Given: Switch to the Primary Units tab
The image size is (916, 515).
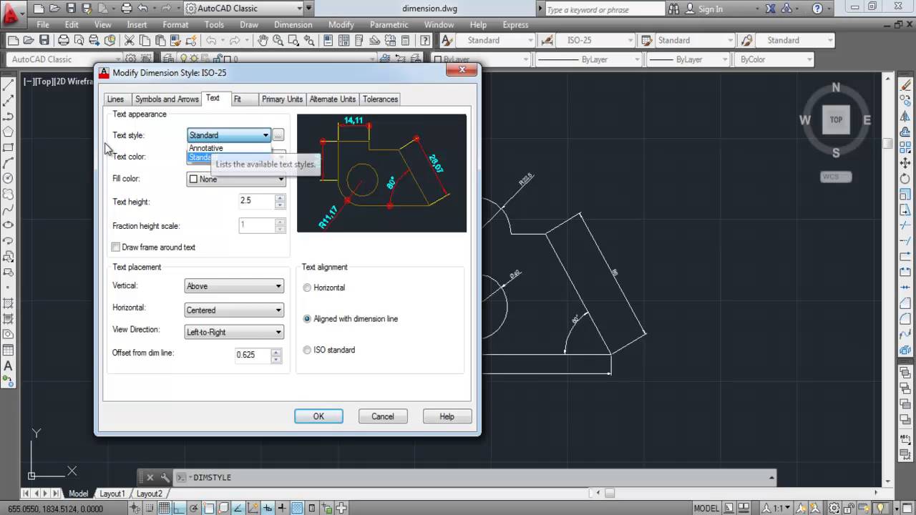Looking at the screenshot, I should coord(282,99).
